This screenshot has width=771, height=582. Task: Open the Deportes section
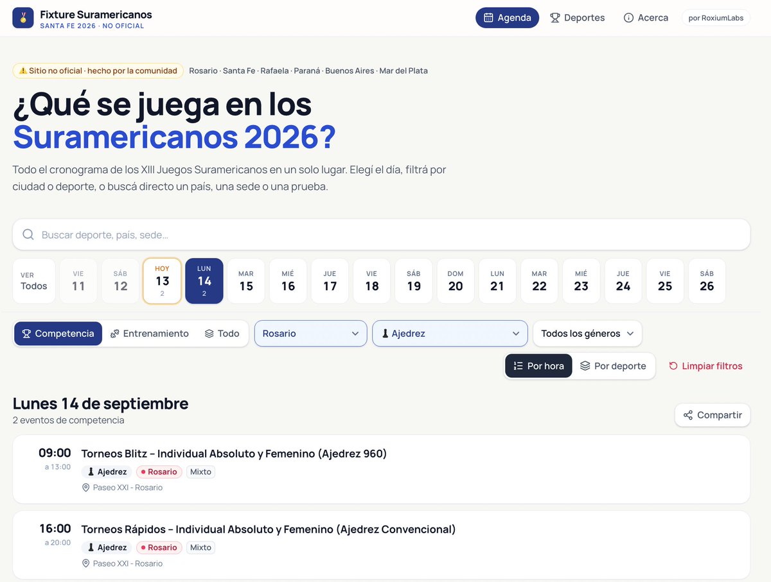click(x=577, y=18)
